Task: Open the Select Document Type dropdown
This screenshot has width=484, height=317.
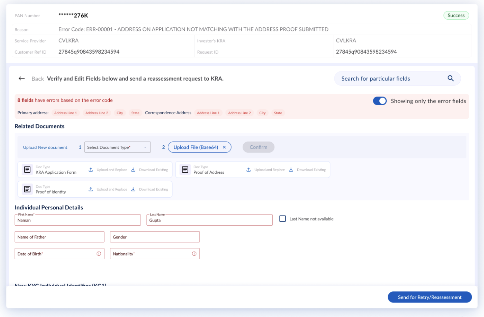Action: tap(117, 147)
